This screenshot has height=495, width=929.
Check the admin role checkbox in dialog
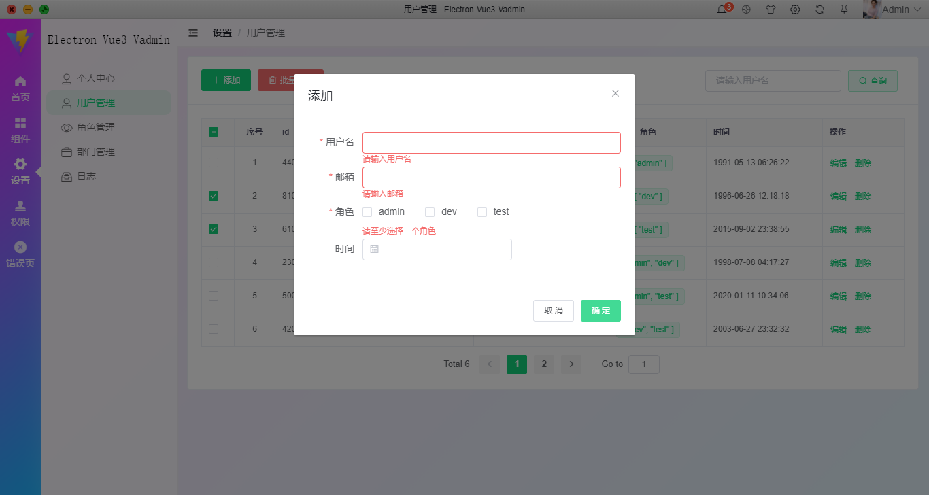click(x=367, y=211)
